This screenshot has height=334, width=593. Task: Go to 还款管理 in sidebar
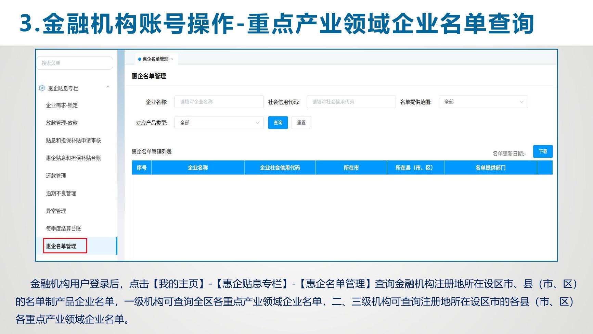[x=56, y=176]
